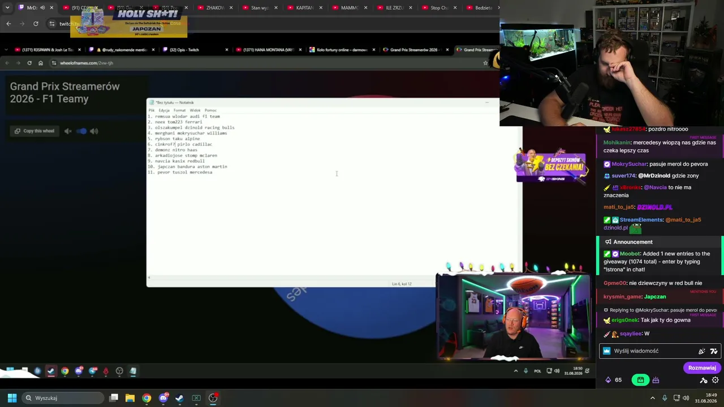Click the Copy this wheel button
The width and height of the screenshot is (724, 407).
[x=35, y=131]
